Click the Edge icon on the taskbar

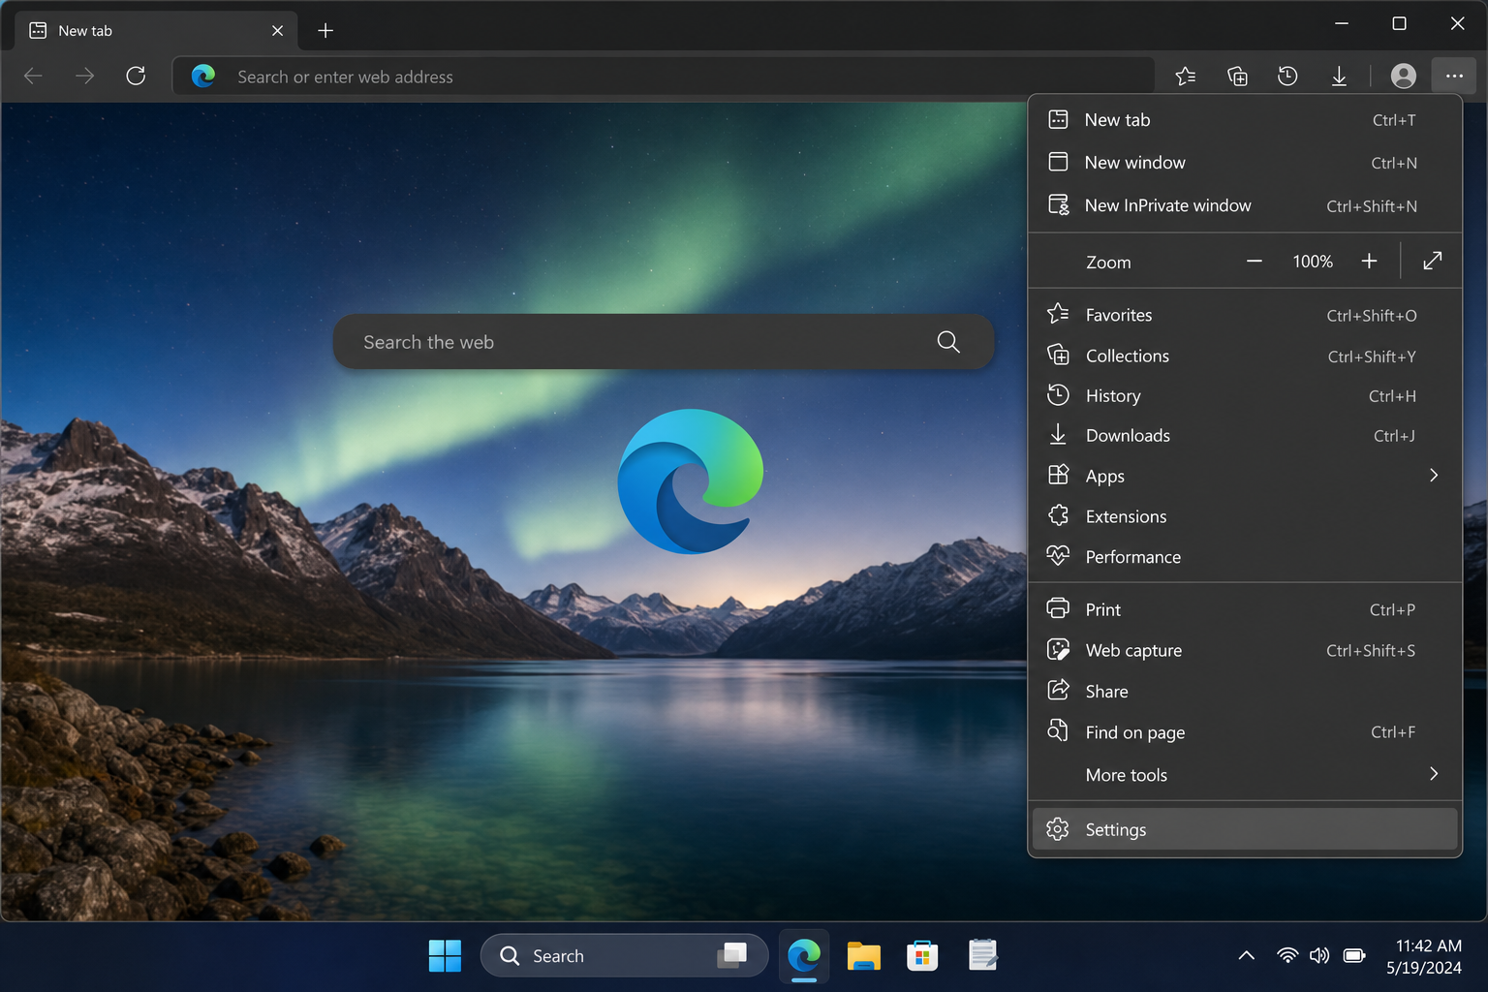click(x=804, y=956)
